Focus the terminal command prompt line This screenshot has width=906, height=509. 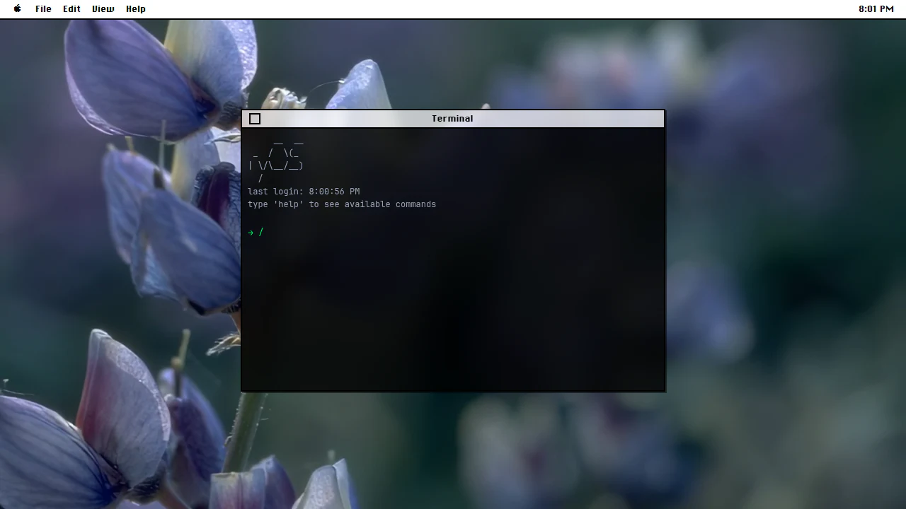[x=453, y=232]
